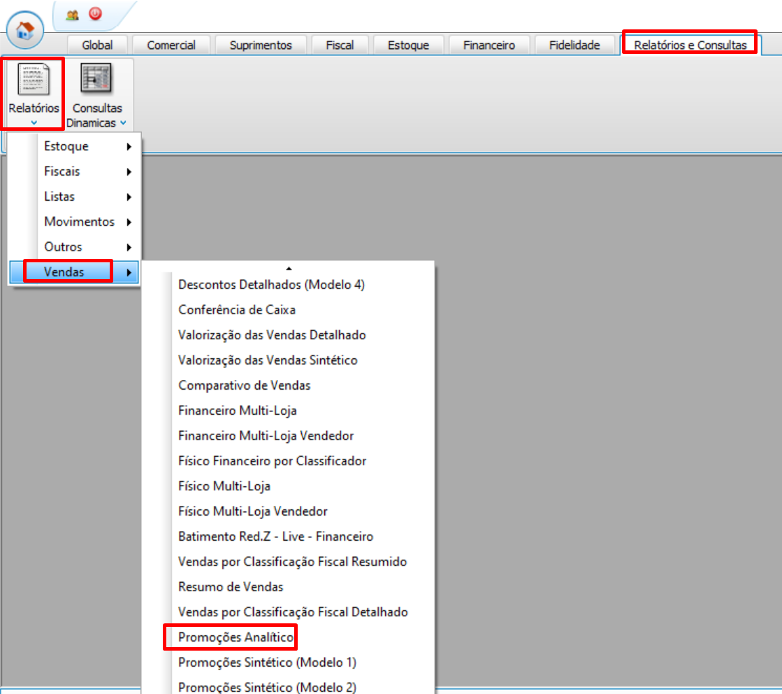
Task: Open Físico Financeiro por Classificador
Action: tap(273, 461)
